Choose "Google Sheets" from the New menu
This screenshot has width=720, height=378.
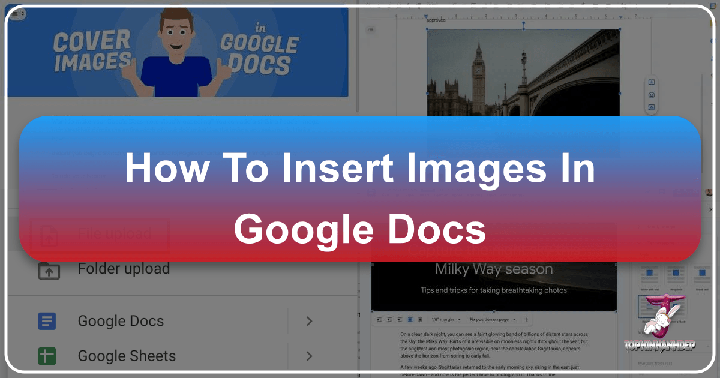[126, 356]
